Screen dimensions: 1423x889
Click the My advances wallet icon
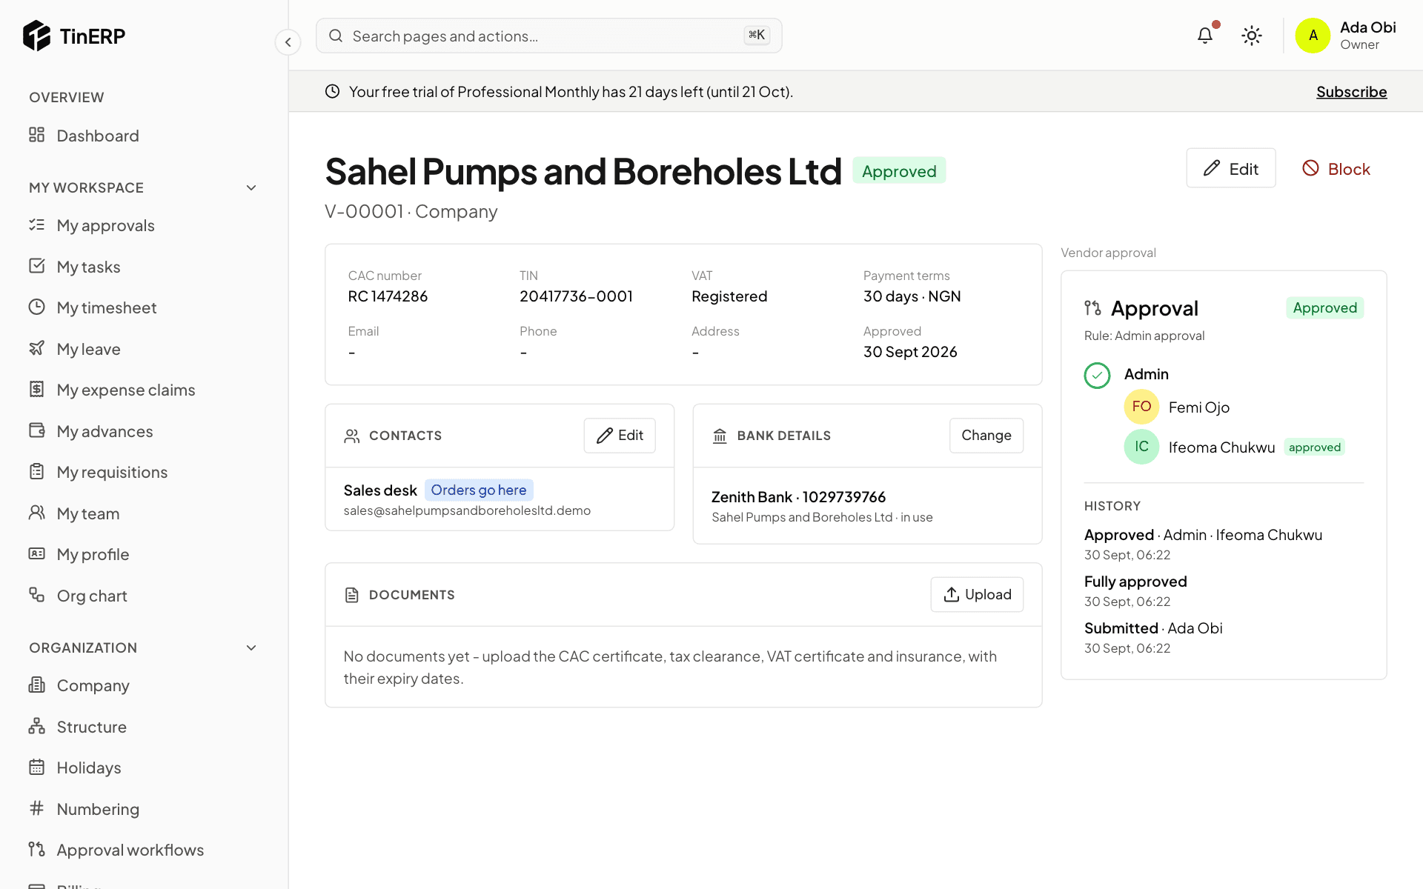pyautogui.click(x=36, y=430)
